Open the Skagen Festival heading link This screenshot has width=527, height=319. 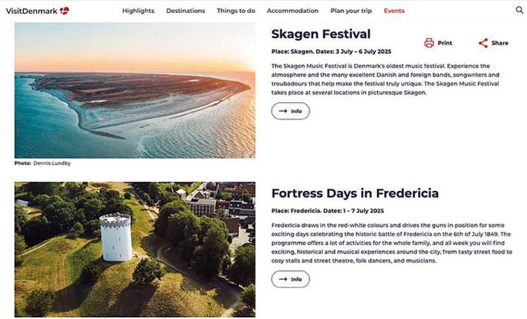coord(321,34)
